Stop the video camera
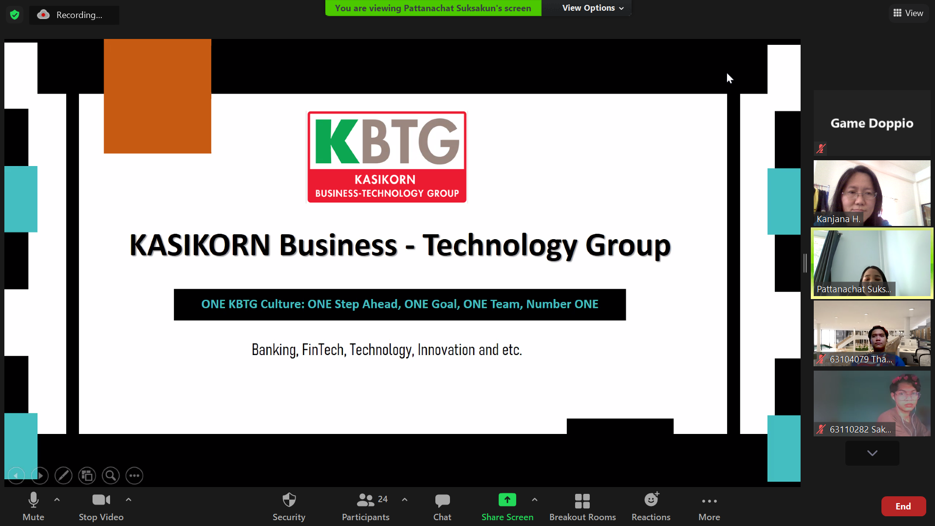The image size is (935, 526). 101,507
